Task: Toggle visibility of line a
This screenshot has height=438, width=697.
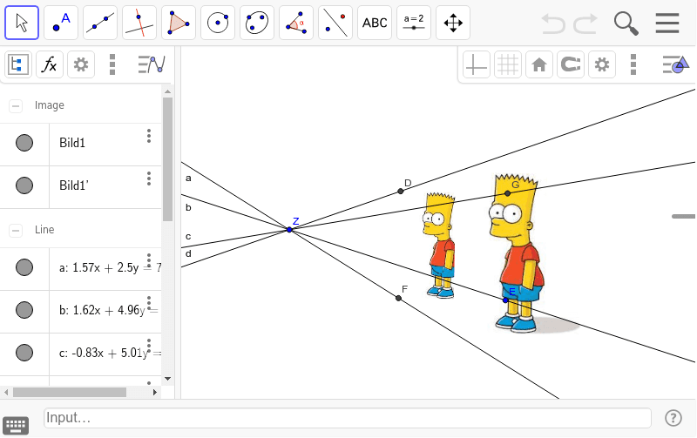Action: [x=24, y=267]
